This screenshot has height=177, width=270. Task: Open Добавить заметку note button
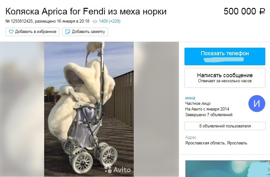pos(85,32)
